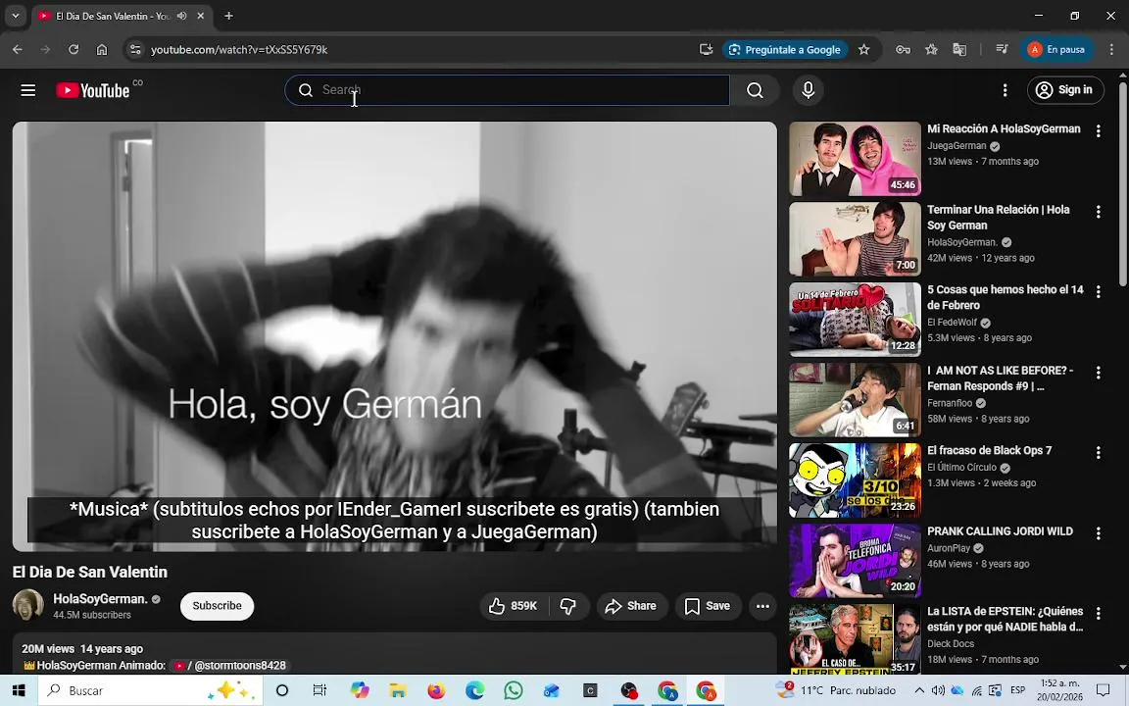Viewport: 1129px width, 706px height.
Task: Click the youtube.com URL address bar
Action: point(238,50)
